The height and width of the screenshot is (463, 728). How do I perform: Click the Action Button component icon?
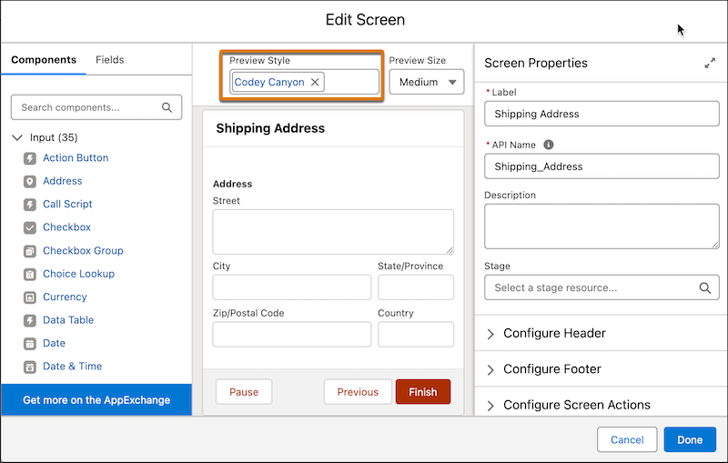point(29,158)
